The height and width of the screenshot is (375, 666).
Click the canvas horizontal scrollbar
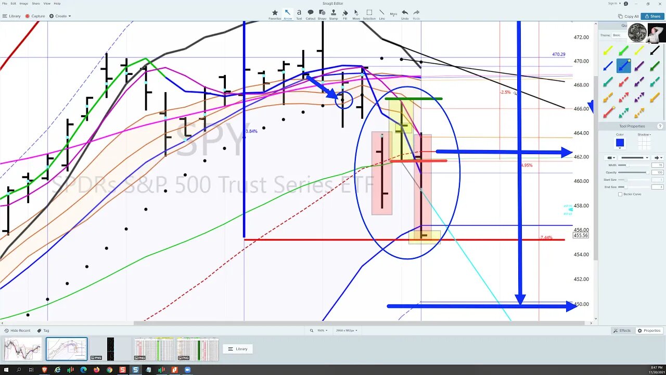click(x=359, y=323)
